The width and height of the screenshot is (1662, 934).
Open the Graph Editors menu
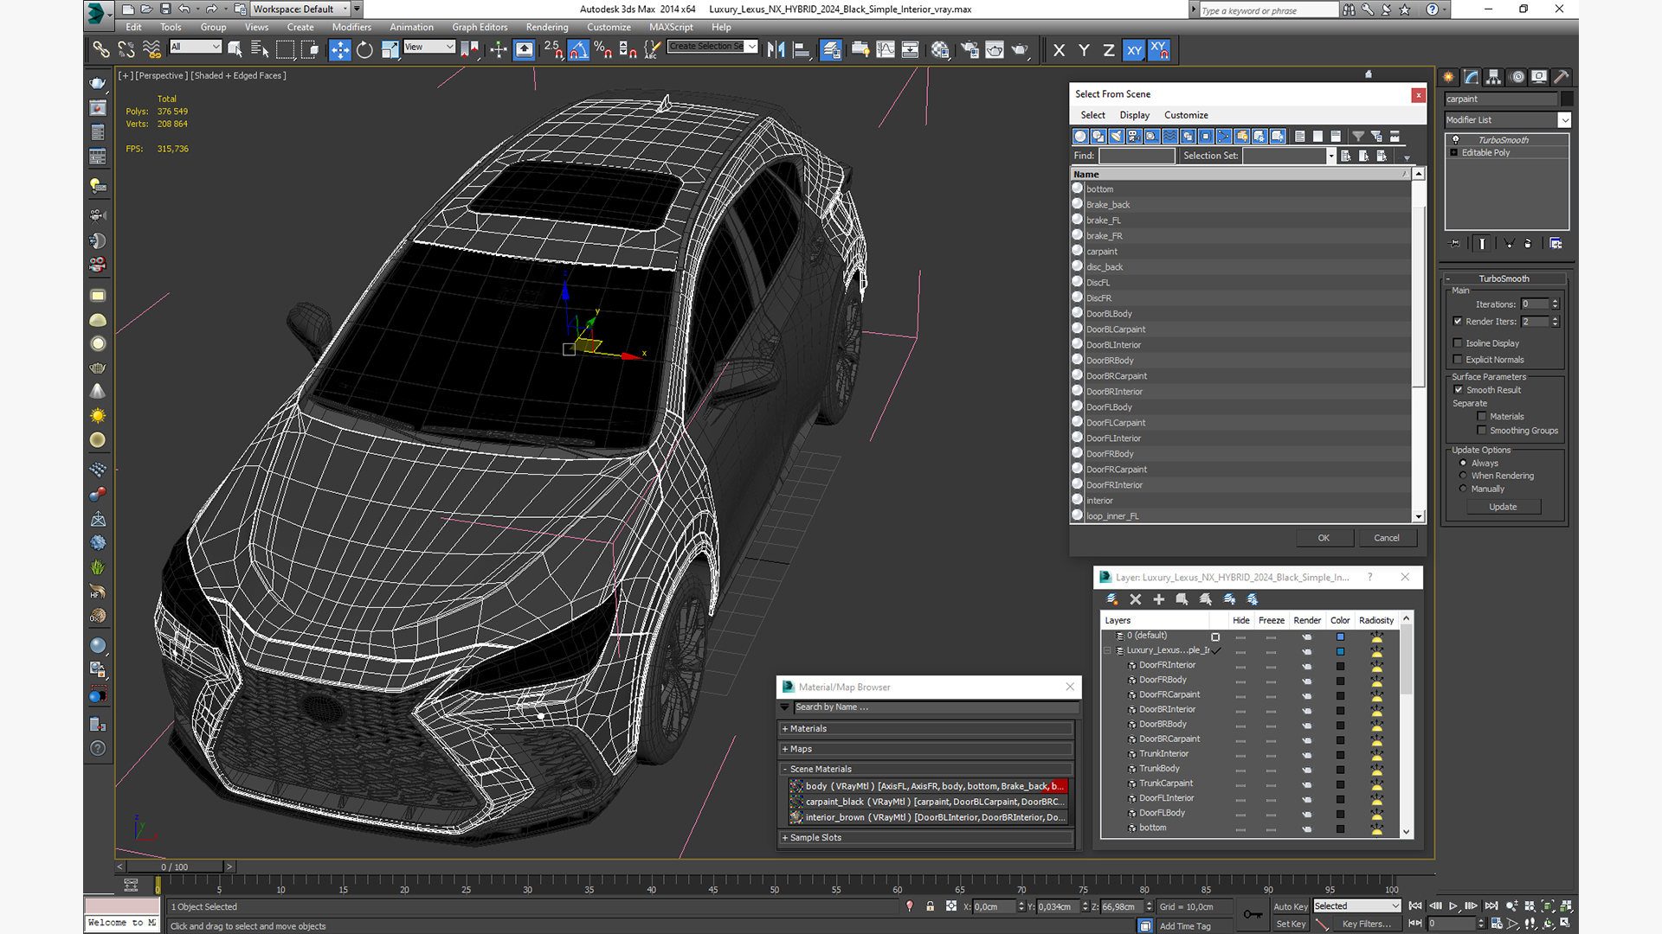coord(480,28)
